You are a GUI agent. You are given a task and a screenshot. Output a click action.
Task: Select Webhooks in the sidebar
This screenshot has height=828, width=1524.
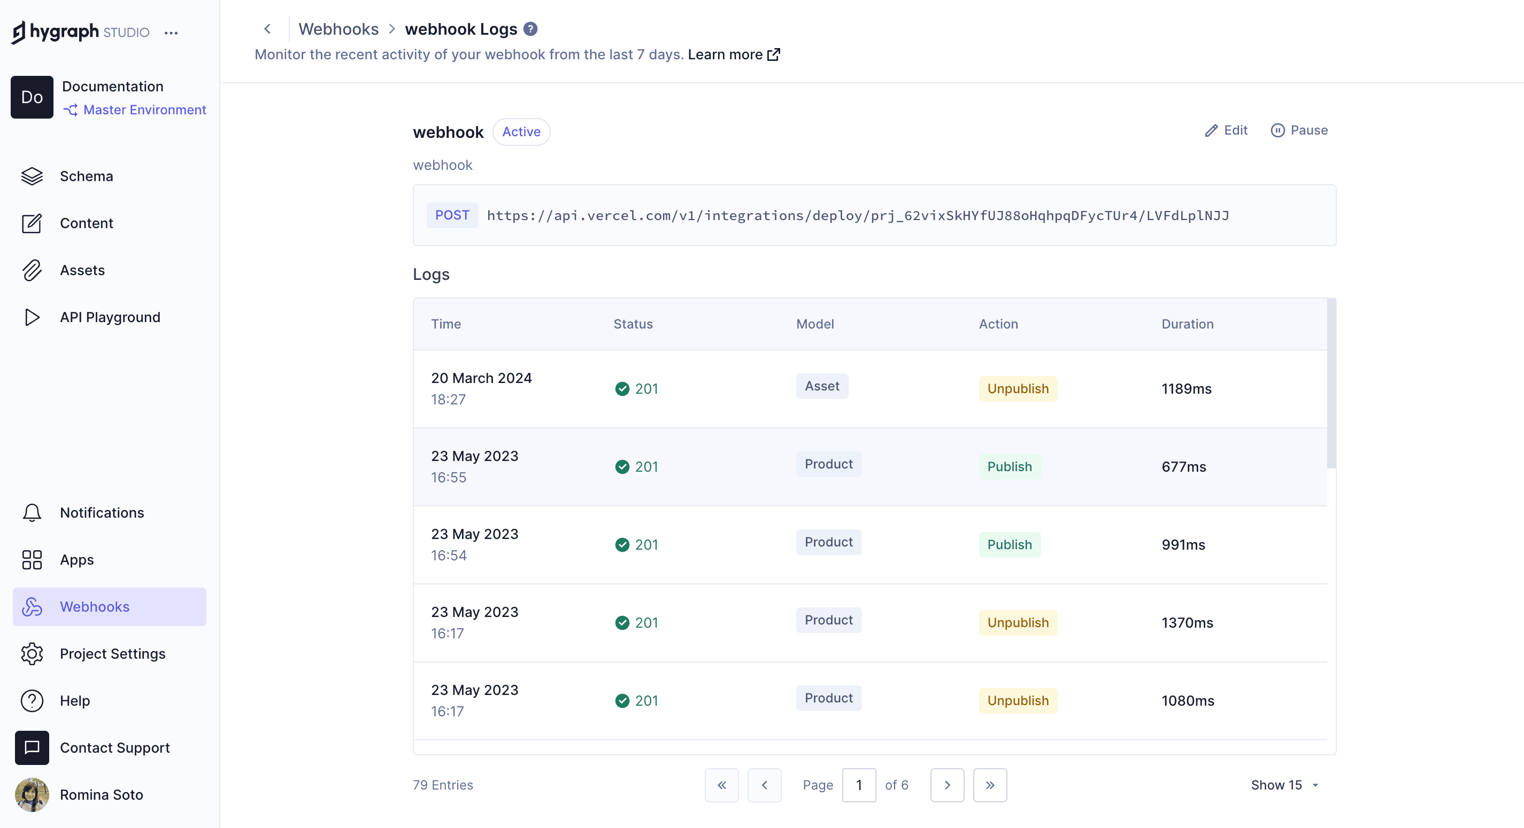pos(95,606)
